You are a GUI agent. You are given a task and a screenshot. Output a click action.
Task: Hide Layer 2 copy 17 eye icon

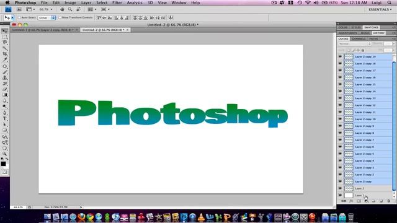click(340, 71)
